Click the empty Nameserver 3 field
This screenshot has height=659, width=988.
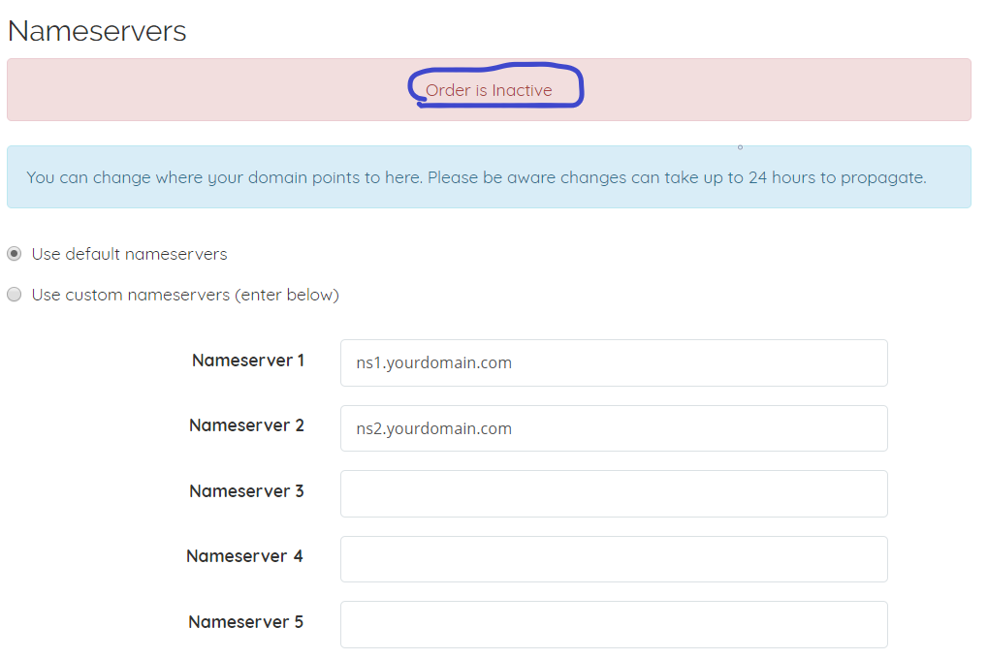coord(614,493)
